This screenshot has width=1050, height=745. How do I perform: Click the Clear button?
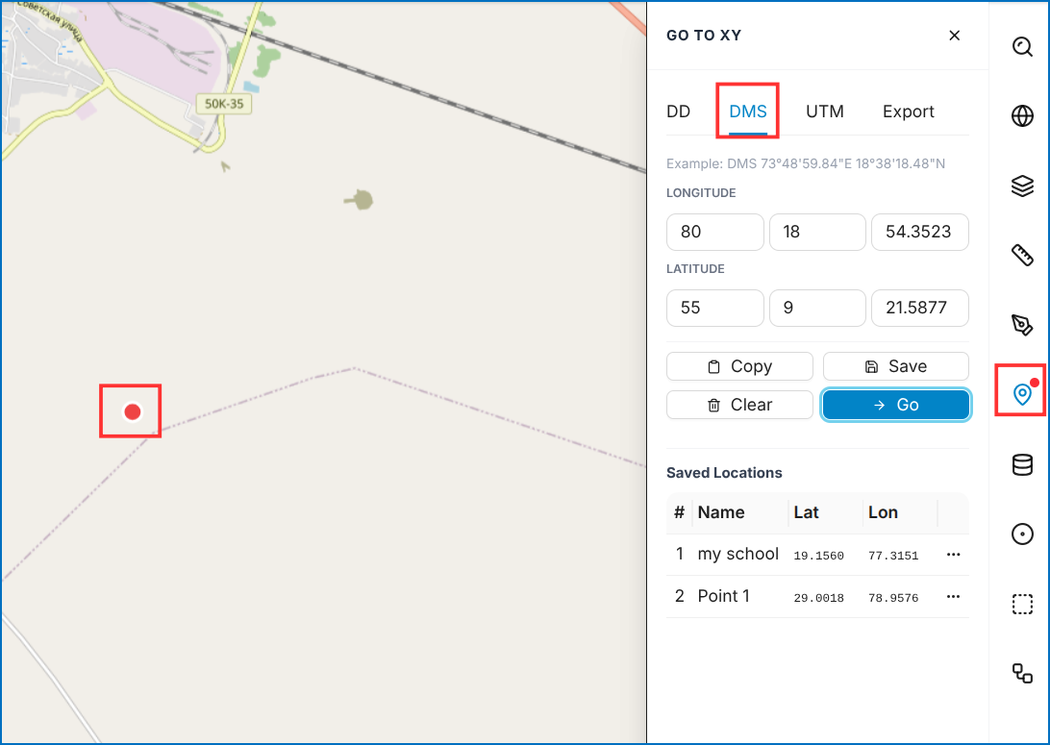pos(739,405)
